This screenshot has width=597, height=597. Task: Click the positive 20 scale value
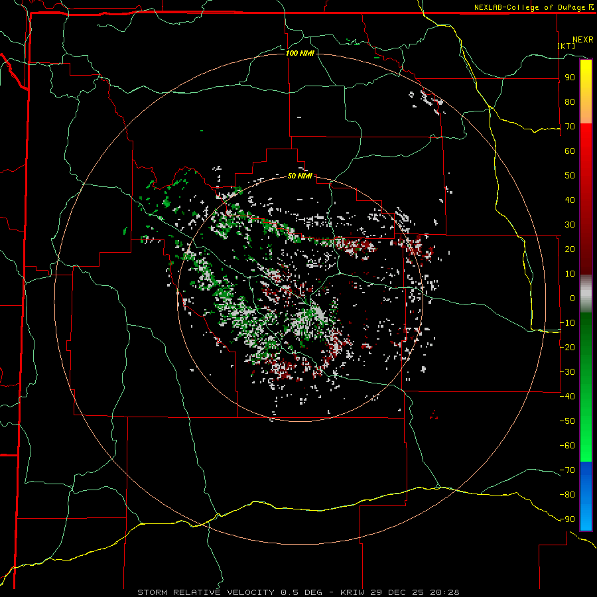(570, 249)
